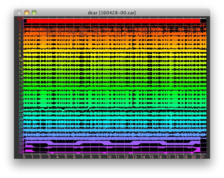Image resolution: width=224 pixels, height=178 pixels.
Task: Select channel label 6
Action: (20, 43)
